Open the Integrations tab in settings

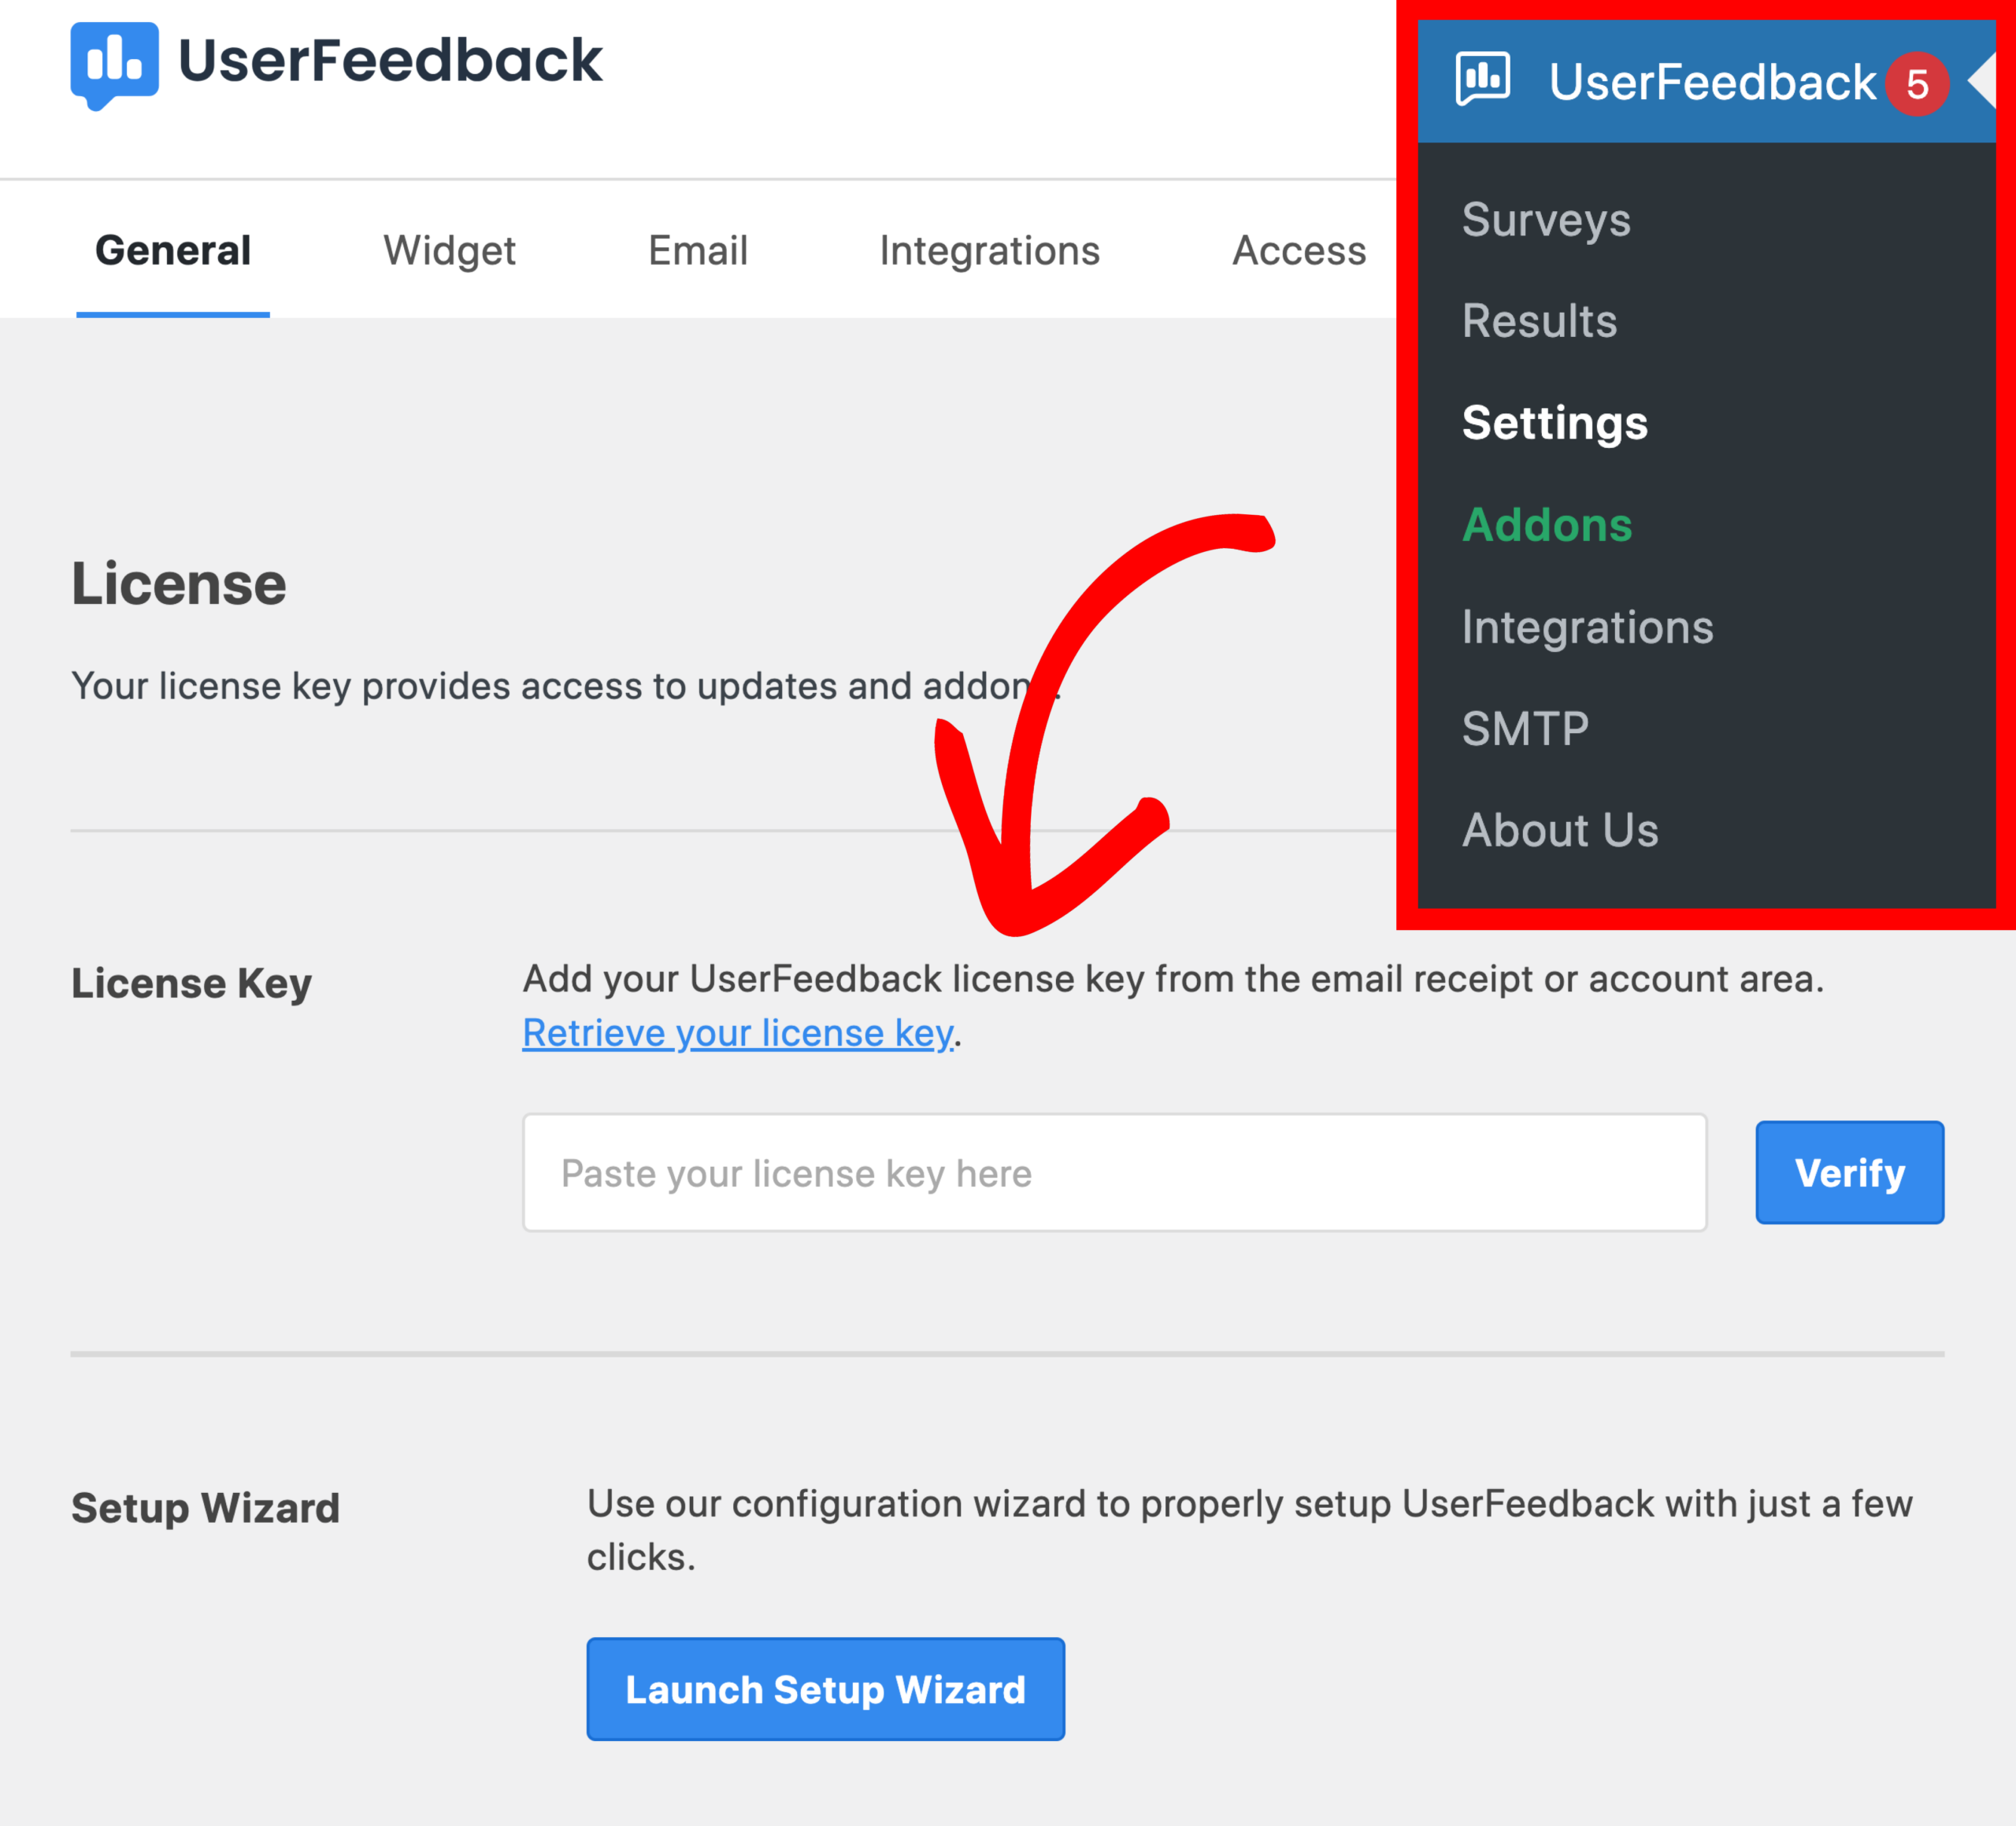(x=989, y=250)
